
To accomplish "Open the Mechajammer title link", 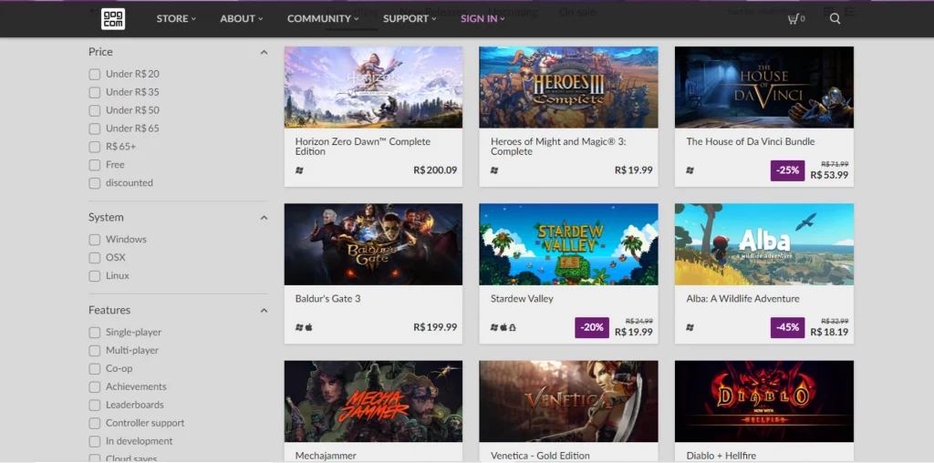I will pyautogui.click(x=326, y=456).
